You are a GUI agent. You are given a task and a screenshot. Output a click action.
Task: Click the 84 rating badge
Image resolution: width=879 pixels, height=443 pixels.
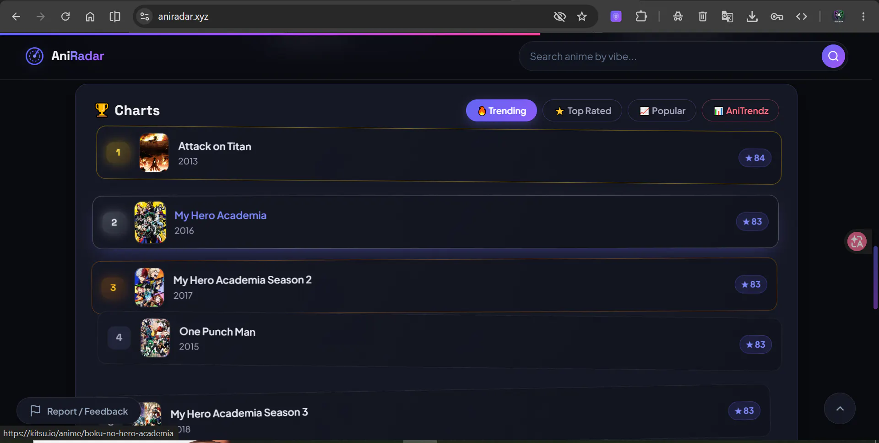pos(755,158)
